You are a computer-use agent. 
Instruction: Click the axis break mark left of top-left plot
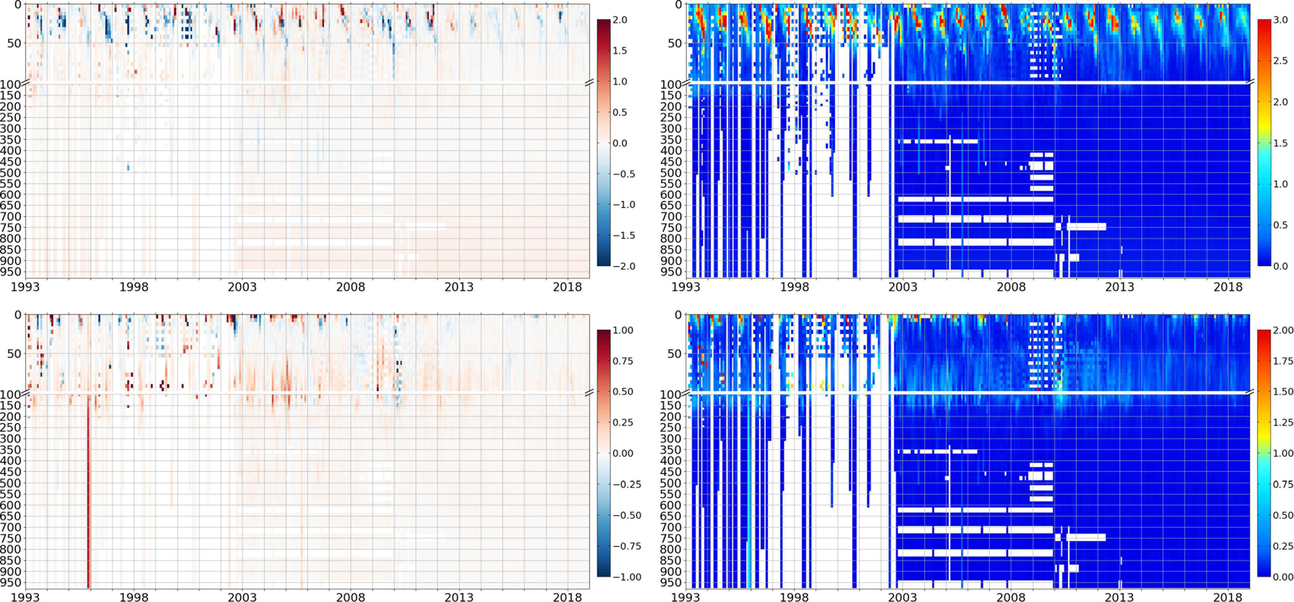pos(26,83)
